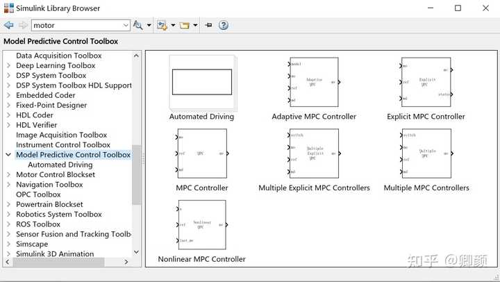This screenshot has height=282, width=500.
Task: Open search options arrow beside binoculars
Action: point(149,25)
